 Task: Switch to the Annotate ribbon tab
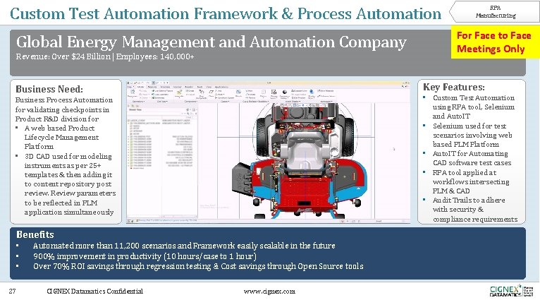click(x=165, y=87)
